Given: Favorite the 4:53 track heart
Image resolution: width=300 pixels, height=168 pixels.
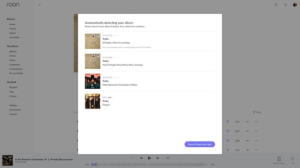Looking at the screenshot, I should tap(228, 150).
